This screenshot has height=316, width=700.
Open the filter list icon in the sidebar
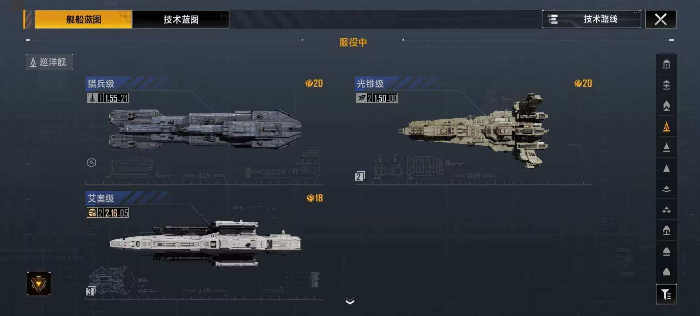click(666, 294)
